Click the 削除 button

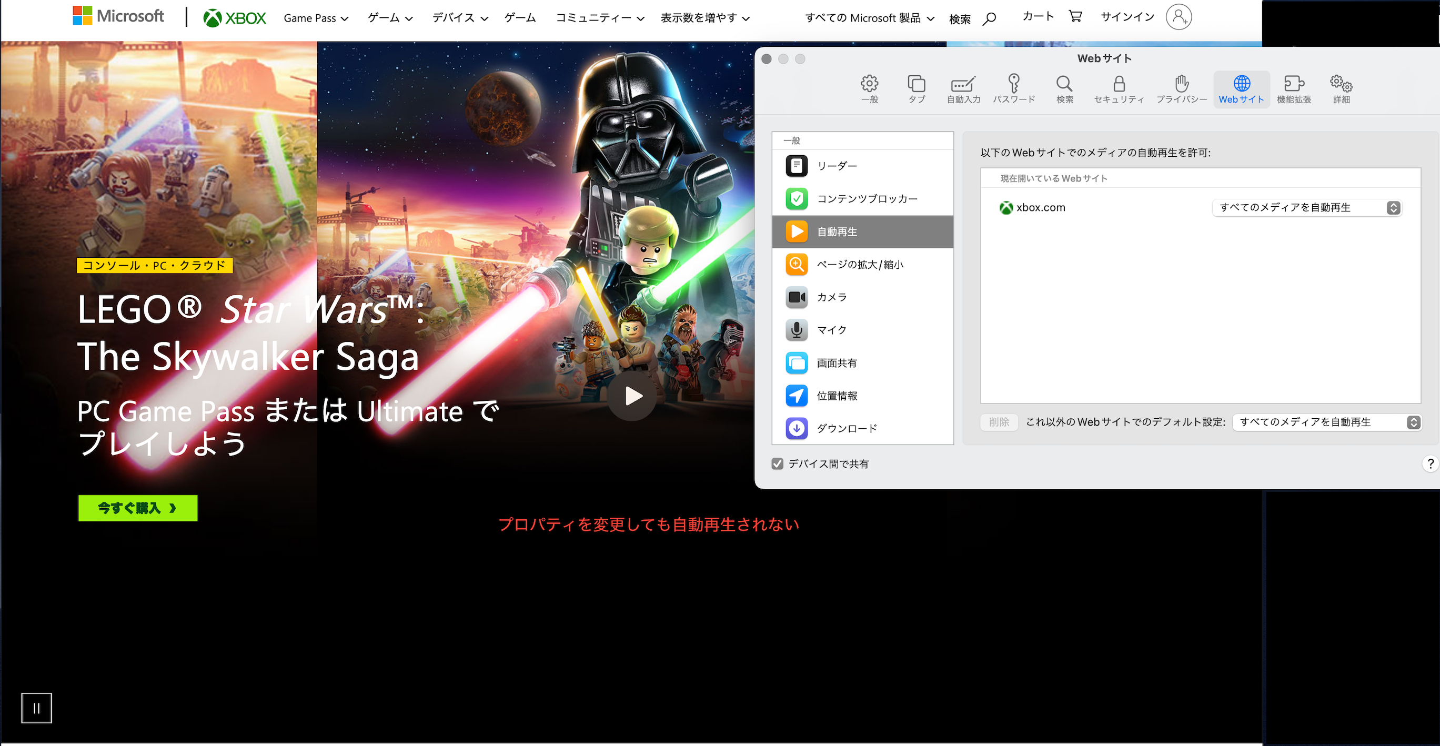pyautogui.click(x=999, y=422)
